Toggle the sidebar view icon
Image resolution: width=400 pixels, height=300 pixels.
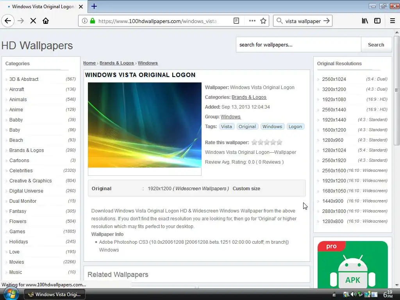click(x=377, y=21)
